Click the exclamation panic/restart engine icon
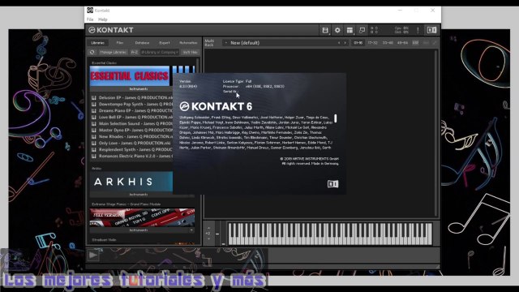This screenshot has height=292, width=519. point(418,30)
